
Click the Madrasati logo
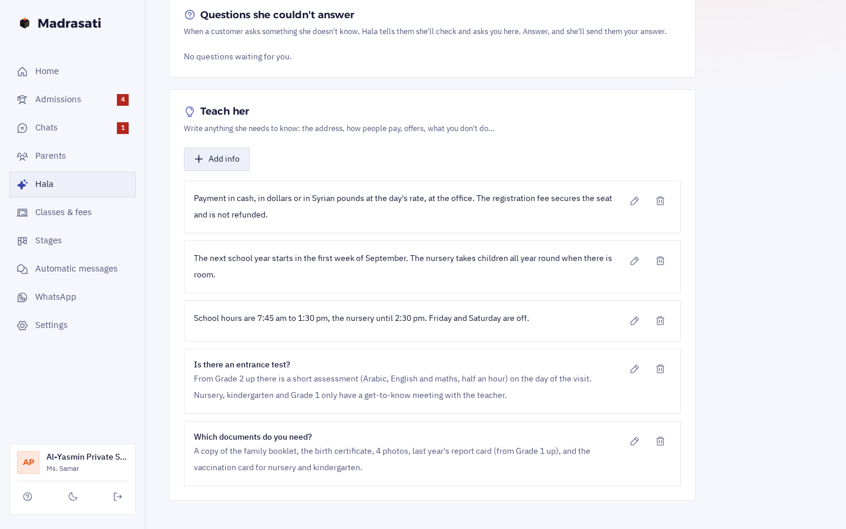click(60, 24)
